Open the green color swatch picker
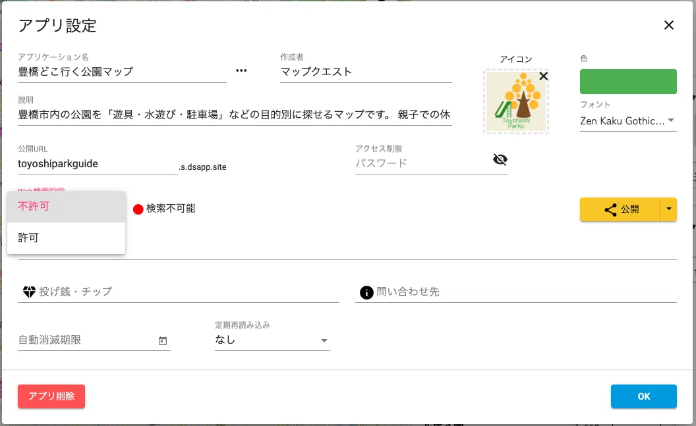Viewport: 696px width, 426px height. point(628,82)
